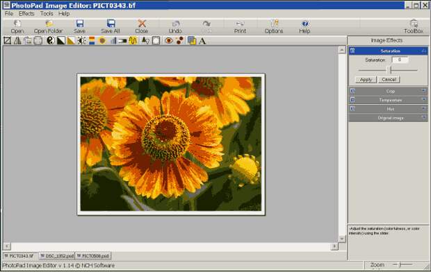Screen dimensions: 431x272
Task: Click the vertical scrollbar down arrow
Action: pyautogui.click(x=341, y=239)
